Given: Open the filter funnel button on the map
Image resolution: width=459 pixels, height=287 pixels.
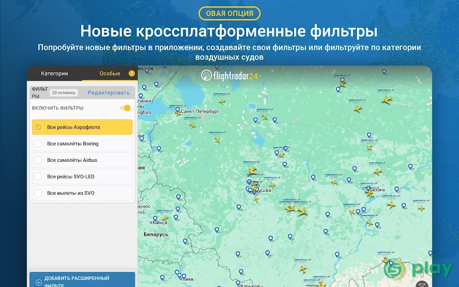Looking at the screenshot, I should point(422,283).
